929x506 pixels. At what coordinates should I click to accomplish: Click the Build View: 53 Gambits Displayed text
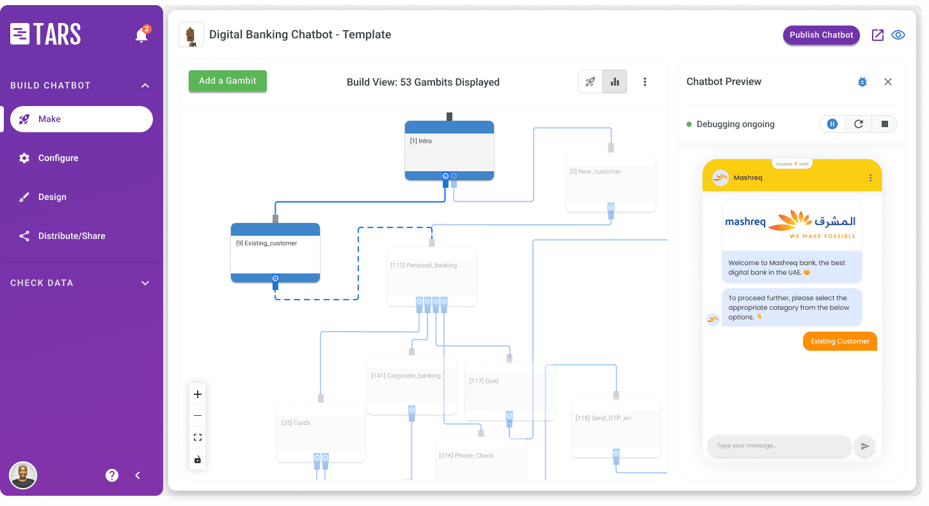click(x=423, y=82)
